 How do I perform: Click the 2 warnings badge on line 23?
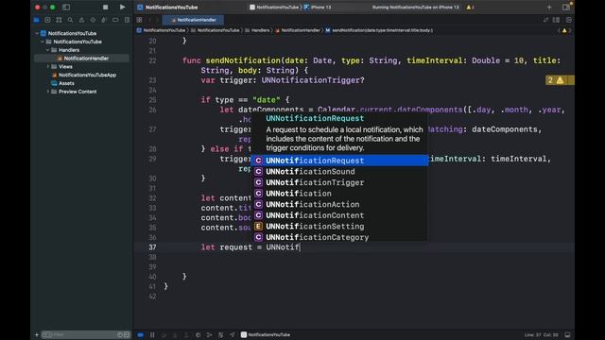click(x=560, y=80)
